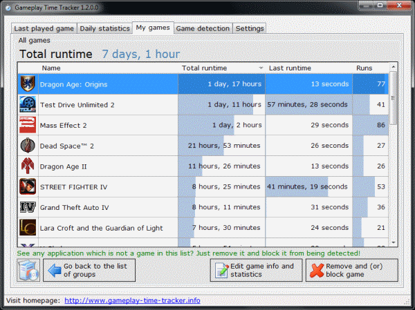Viewport: 415px width, 310px height.
Task: Go back to the list of groups
Action: point(89,270)
